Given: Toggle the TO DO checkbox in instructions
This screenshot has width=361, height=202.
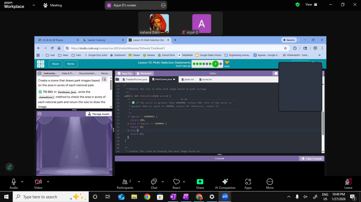Looking at the screenshot, I should 40,92.
